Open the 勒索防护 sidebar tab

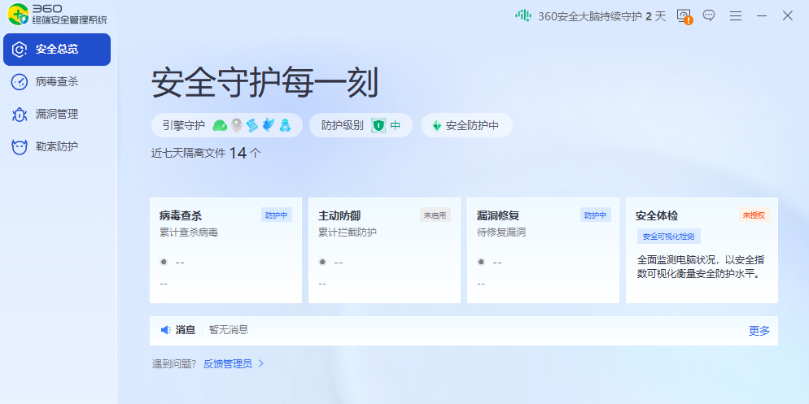tap(57, 147)
